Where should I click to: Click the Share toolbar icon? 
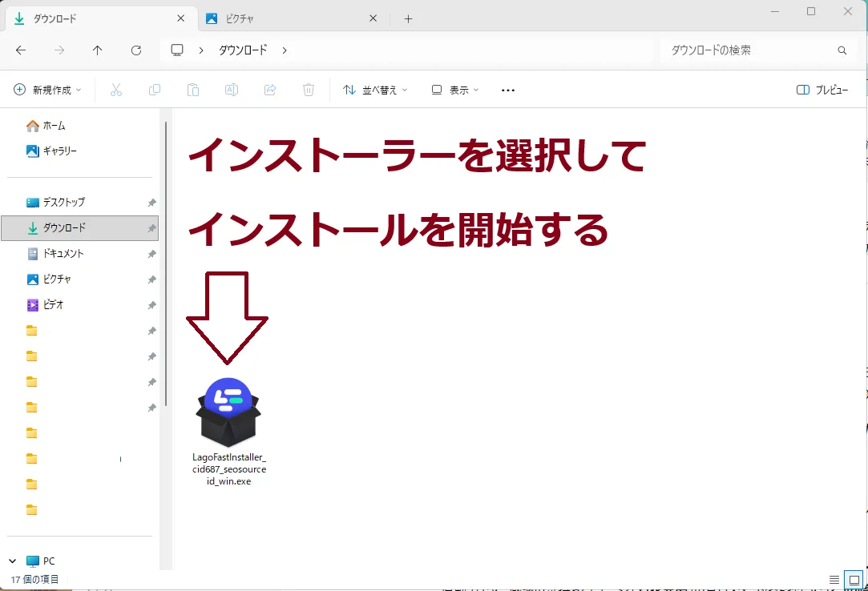[x=270, y=90]
